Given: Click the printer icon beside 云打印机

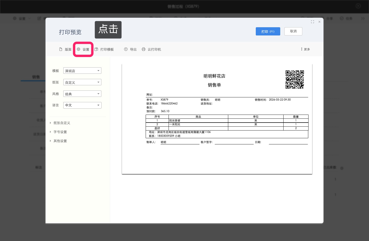Looking at the screenshot, I should pos(144,49).
